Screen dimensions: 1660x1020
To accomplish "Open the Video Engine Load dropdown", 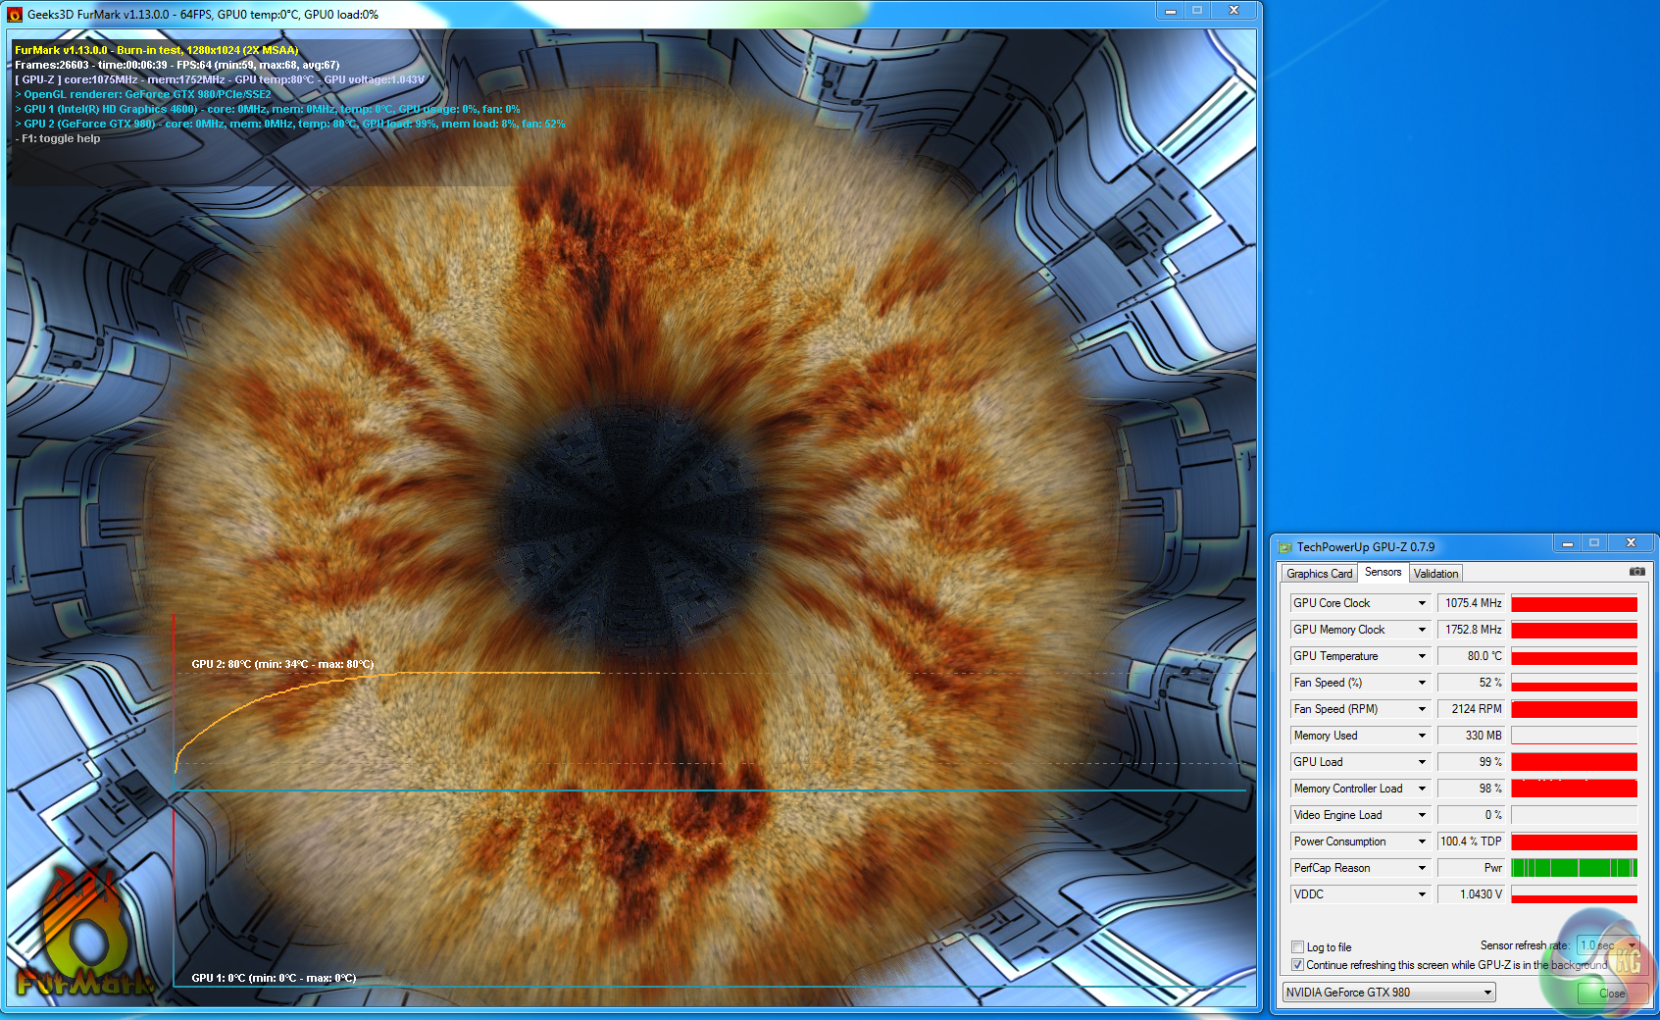I will (x=1422, y=815).
